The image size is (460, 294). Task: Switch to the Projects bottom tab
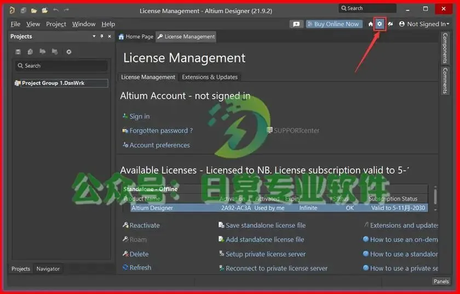pyautogui.click(x=21, y=268)
